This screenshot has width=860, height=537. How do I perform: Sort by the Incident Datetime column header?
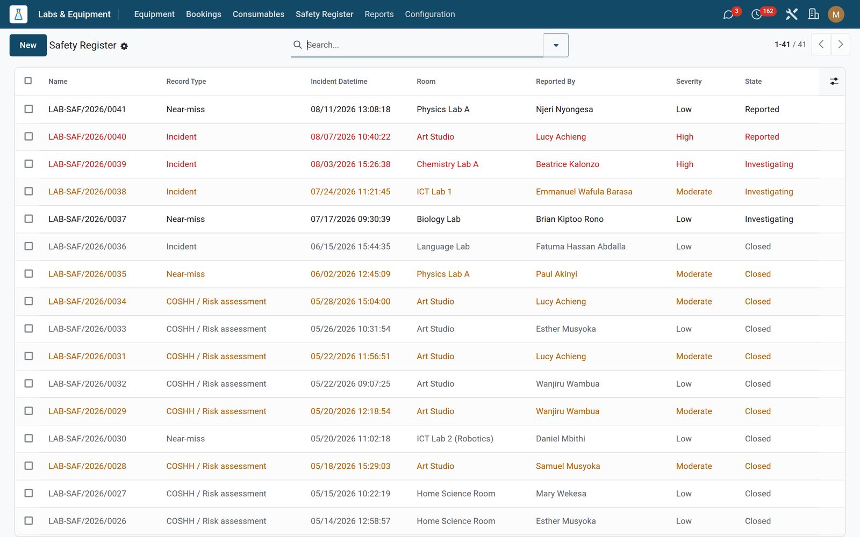point(339,82)
